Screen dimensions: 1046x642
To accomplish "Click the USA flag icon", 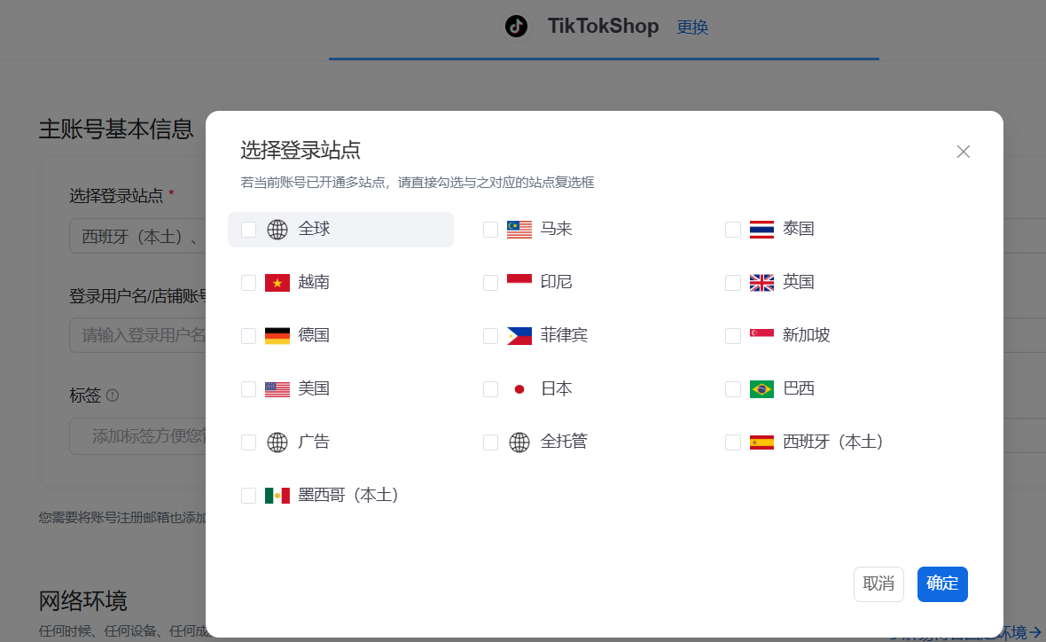I will point(277,389).
